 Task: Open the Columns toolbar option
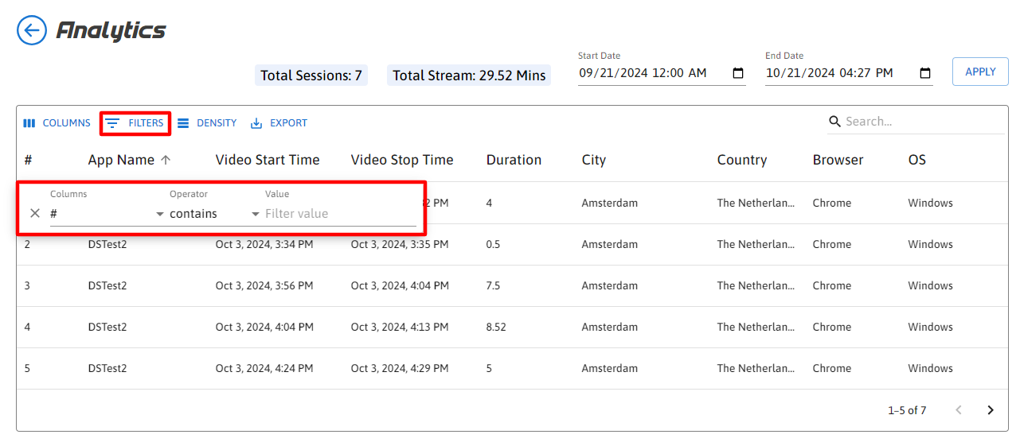pos(57,123)
